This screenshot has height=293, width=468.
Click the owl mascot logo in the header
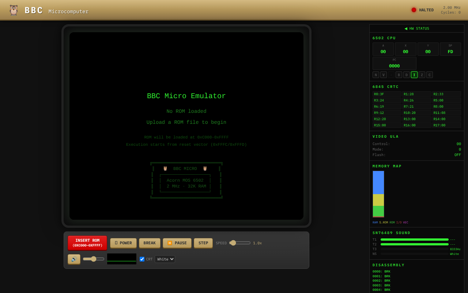14,10
